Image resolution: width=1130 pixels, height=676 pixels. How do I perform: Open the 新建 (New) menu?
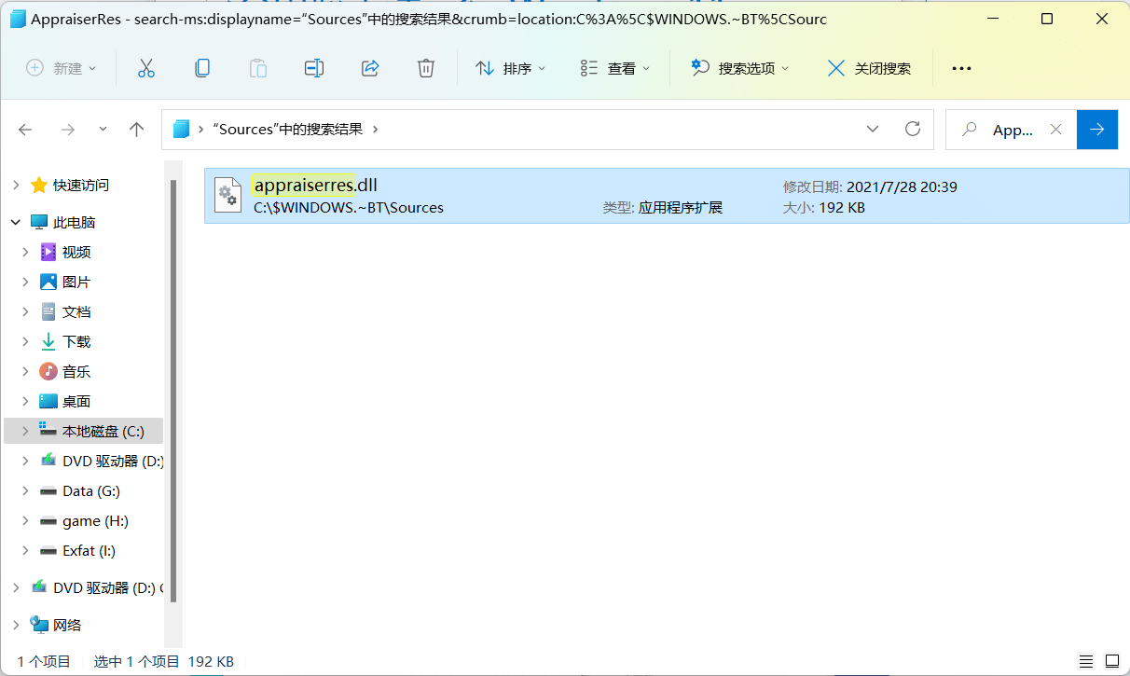[62, 68]
